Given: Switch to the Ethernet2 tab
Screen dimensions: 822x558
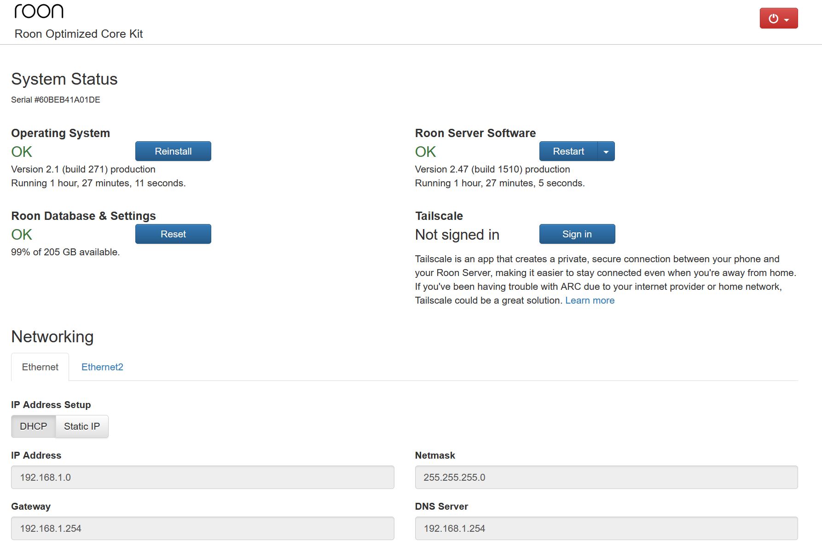Looking at the screenshot, I should click(x=102, y=367).
